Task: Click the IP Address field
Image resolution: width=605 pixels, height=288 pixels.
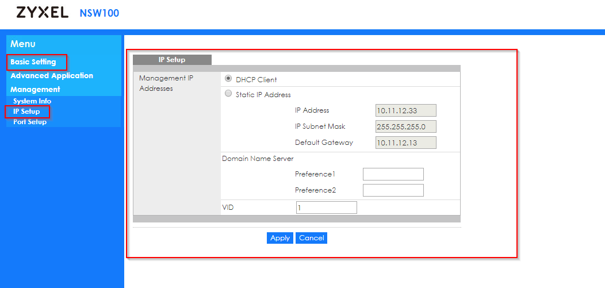Action: click(x=405, y=110)
